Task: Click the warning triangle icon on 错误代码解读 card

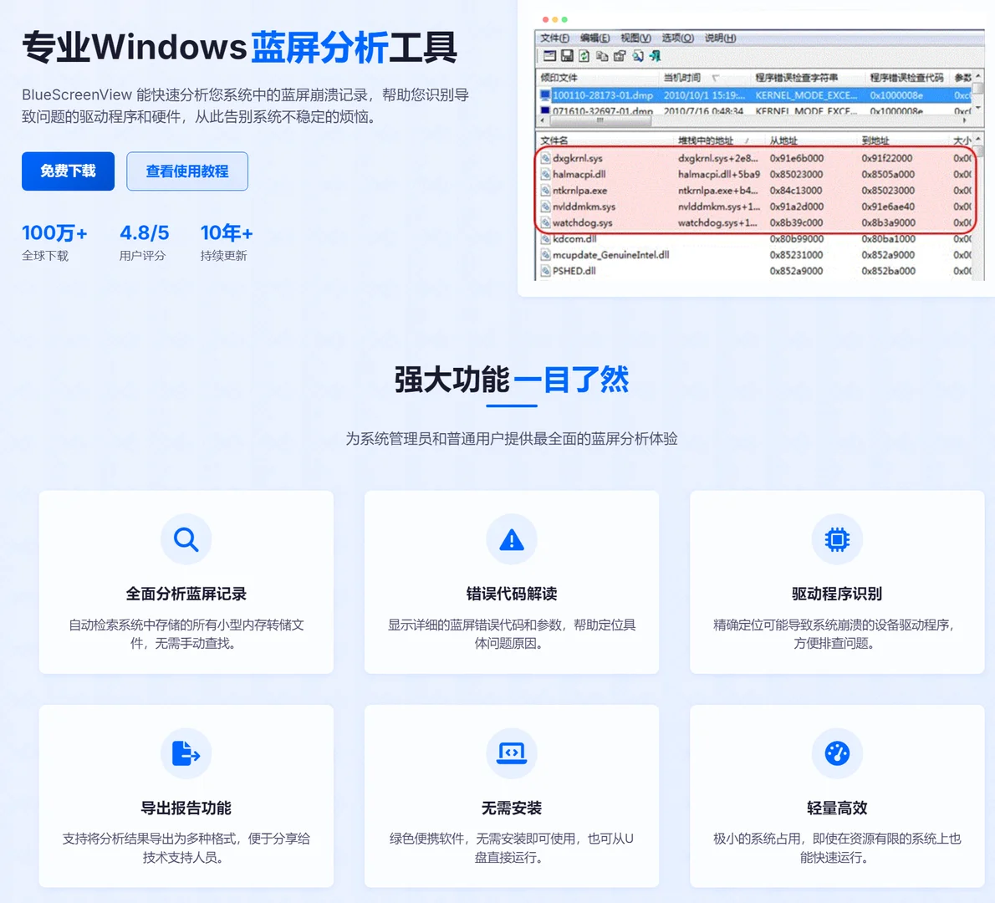Action: 512,539
